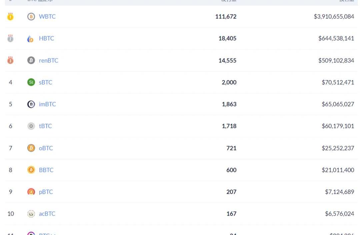Open the WBTC token link
Image resolution: width=360 pixels, height=235 pixels.
tap(47, 17)
